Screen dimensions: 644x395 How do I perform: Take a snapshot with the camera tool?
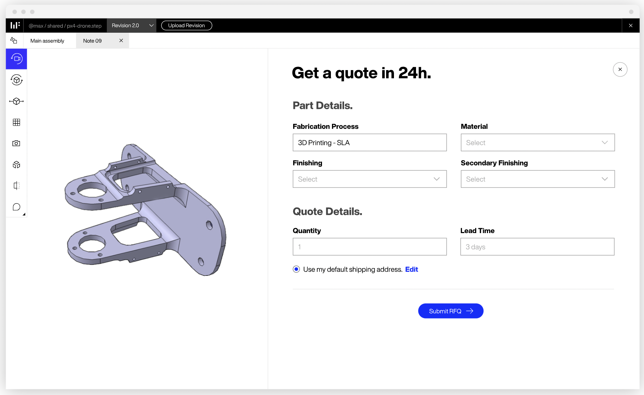[x=16, y=143]
